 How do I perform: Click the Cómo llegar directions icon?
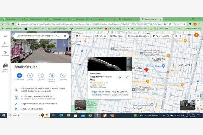(19, 76)
